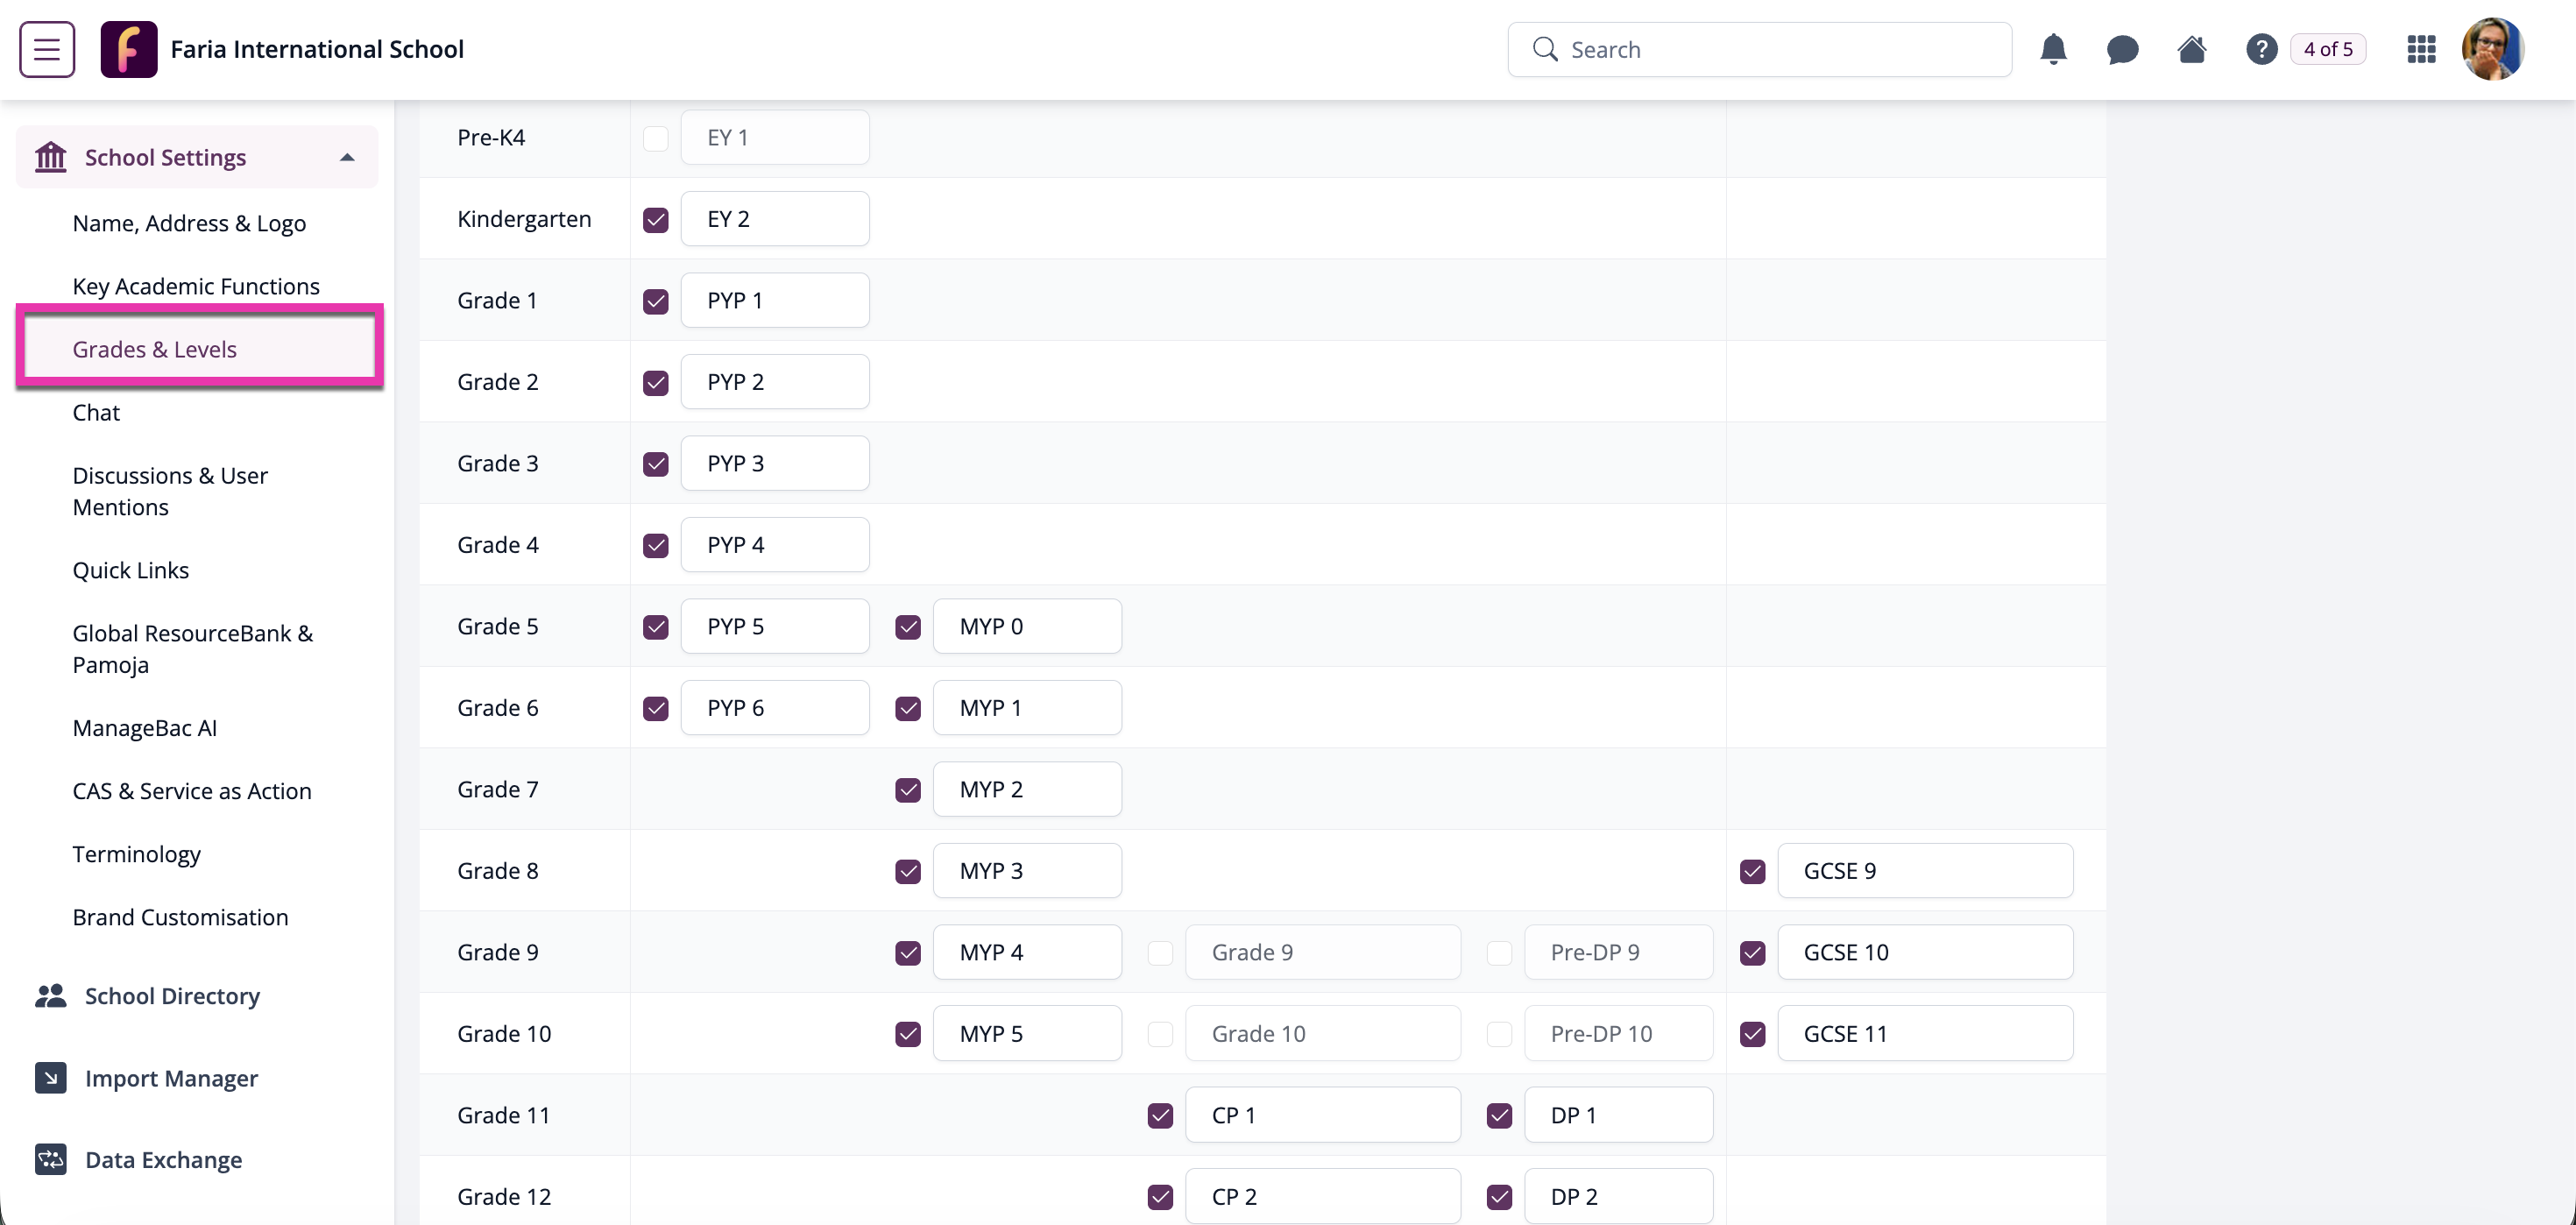2576x1225 pixels.
Task: Enable the Pre-DP 9 checkbox
Action: pos(1499,953)
